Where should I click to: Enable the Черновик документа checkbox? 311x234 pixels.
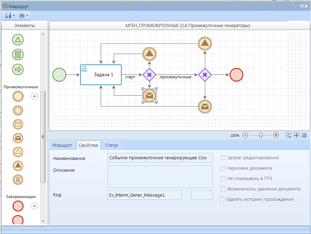223,168
